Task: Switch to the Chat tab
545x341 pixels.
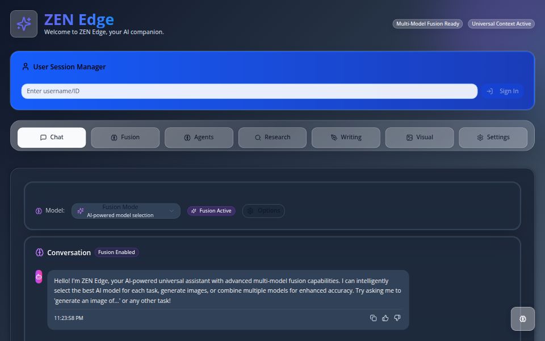Action: 52,138
